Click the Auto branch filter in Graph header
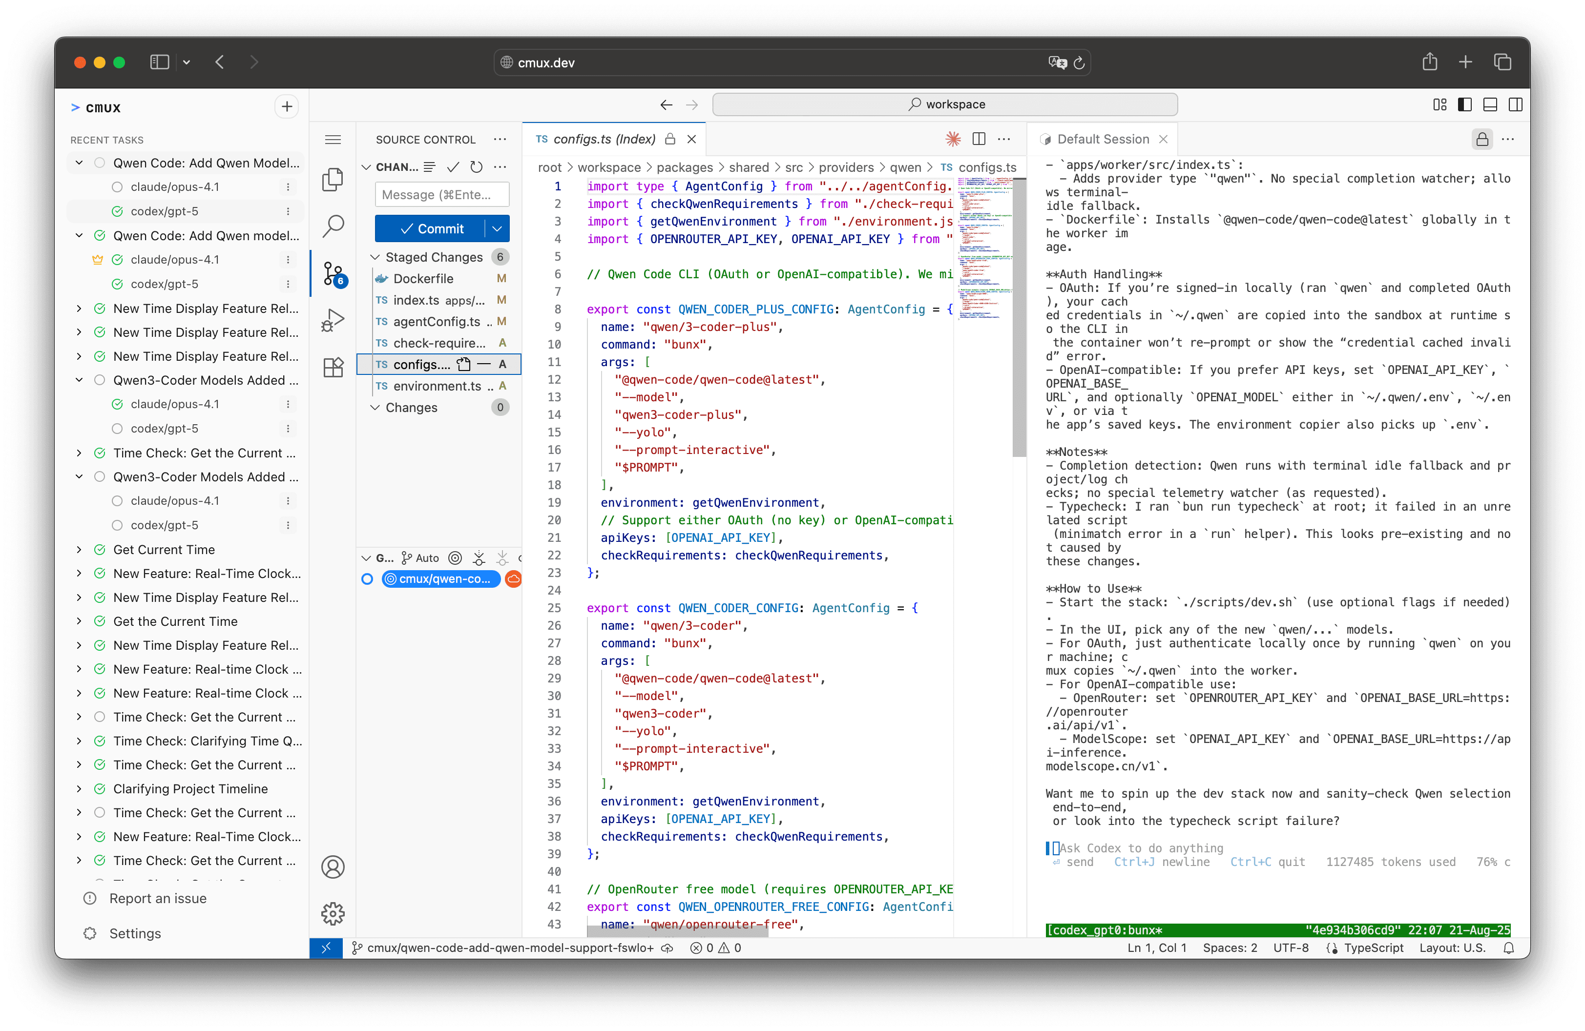Image resolution: width=1585 pixels, height=1031 pixels. tap(420, 558)
